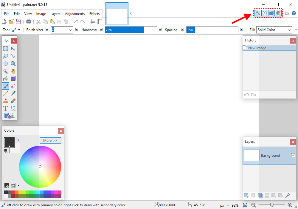Click the More >> button in Colors

click(x=50, y=140)
